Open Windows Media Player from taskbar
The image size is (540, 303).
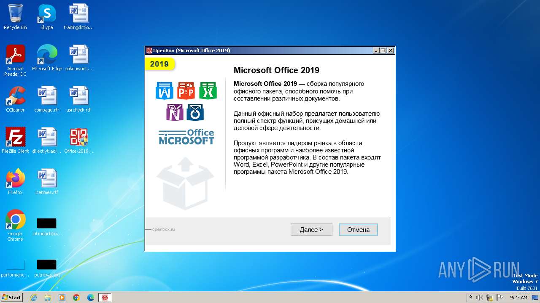[62, 298]
